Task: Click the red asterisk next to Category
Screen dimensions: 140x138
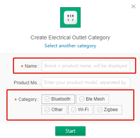Action: point(16,100)
